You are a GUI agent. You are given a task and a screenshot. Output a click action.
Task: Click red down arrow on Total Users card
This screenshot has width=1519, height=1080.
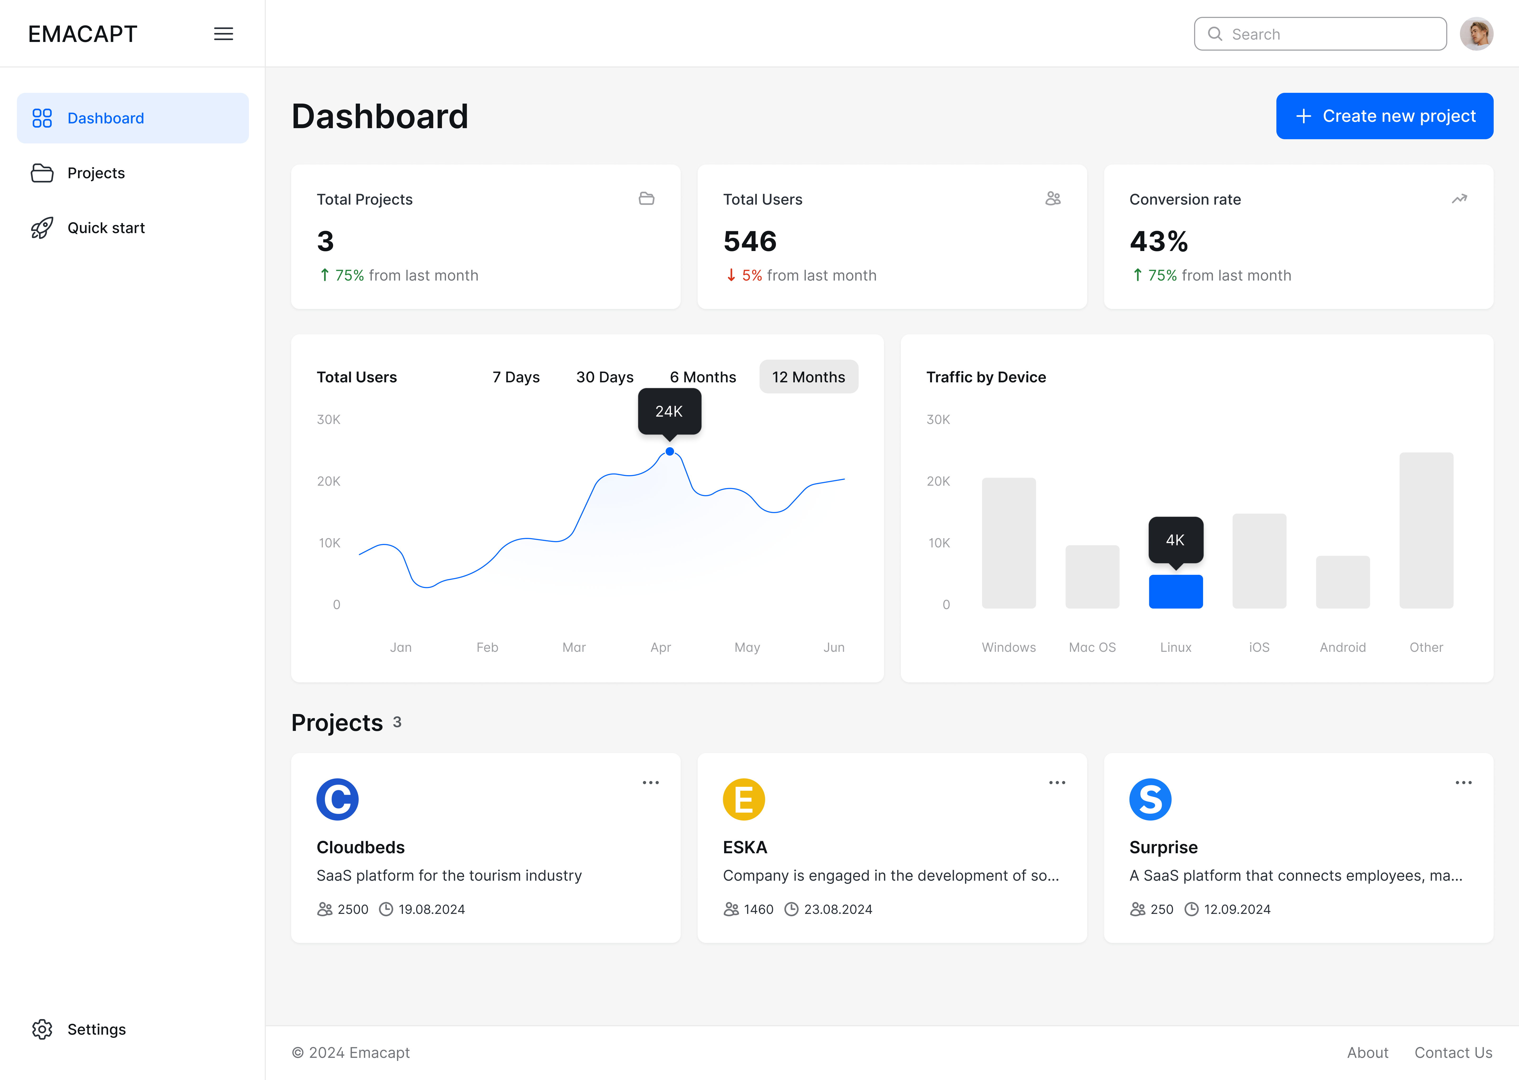click(x=731, y=275)
